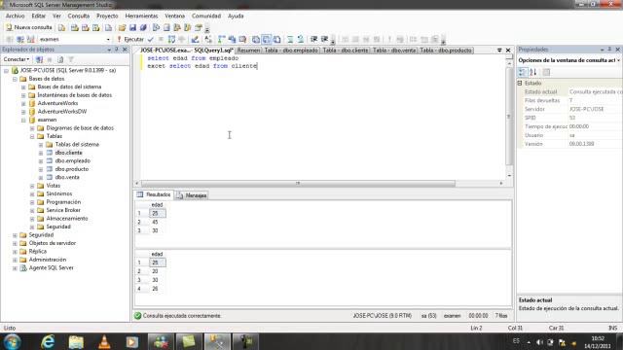The width and height of the screenshot is (623, 350).
Task: Collapse the Tablas folder node
Action: click(x=32, y=136)
